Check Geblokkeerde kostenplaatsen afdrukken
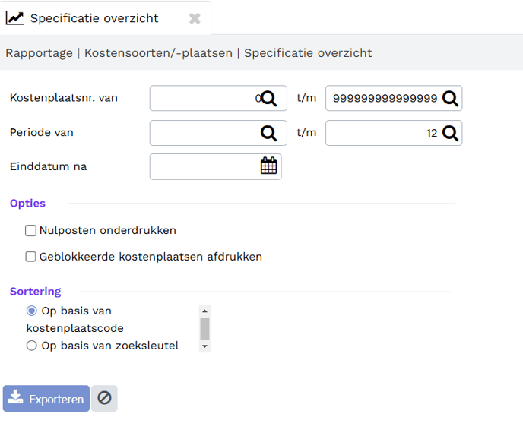 pyautogui.click(x=31, y=257)
